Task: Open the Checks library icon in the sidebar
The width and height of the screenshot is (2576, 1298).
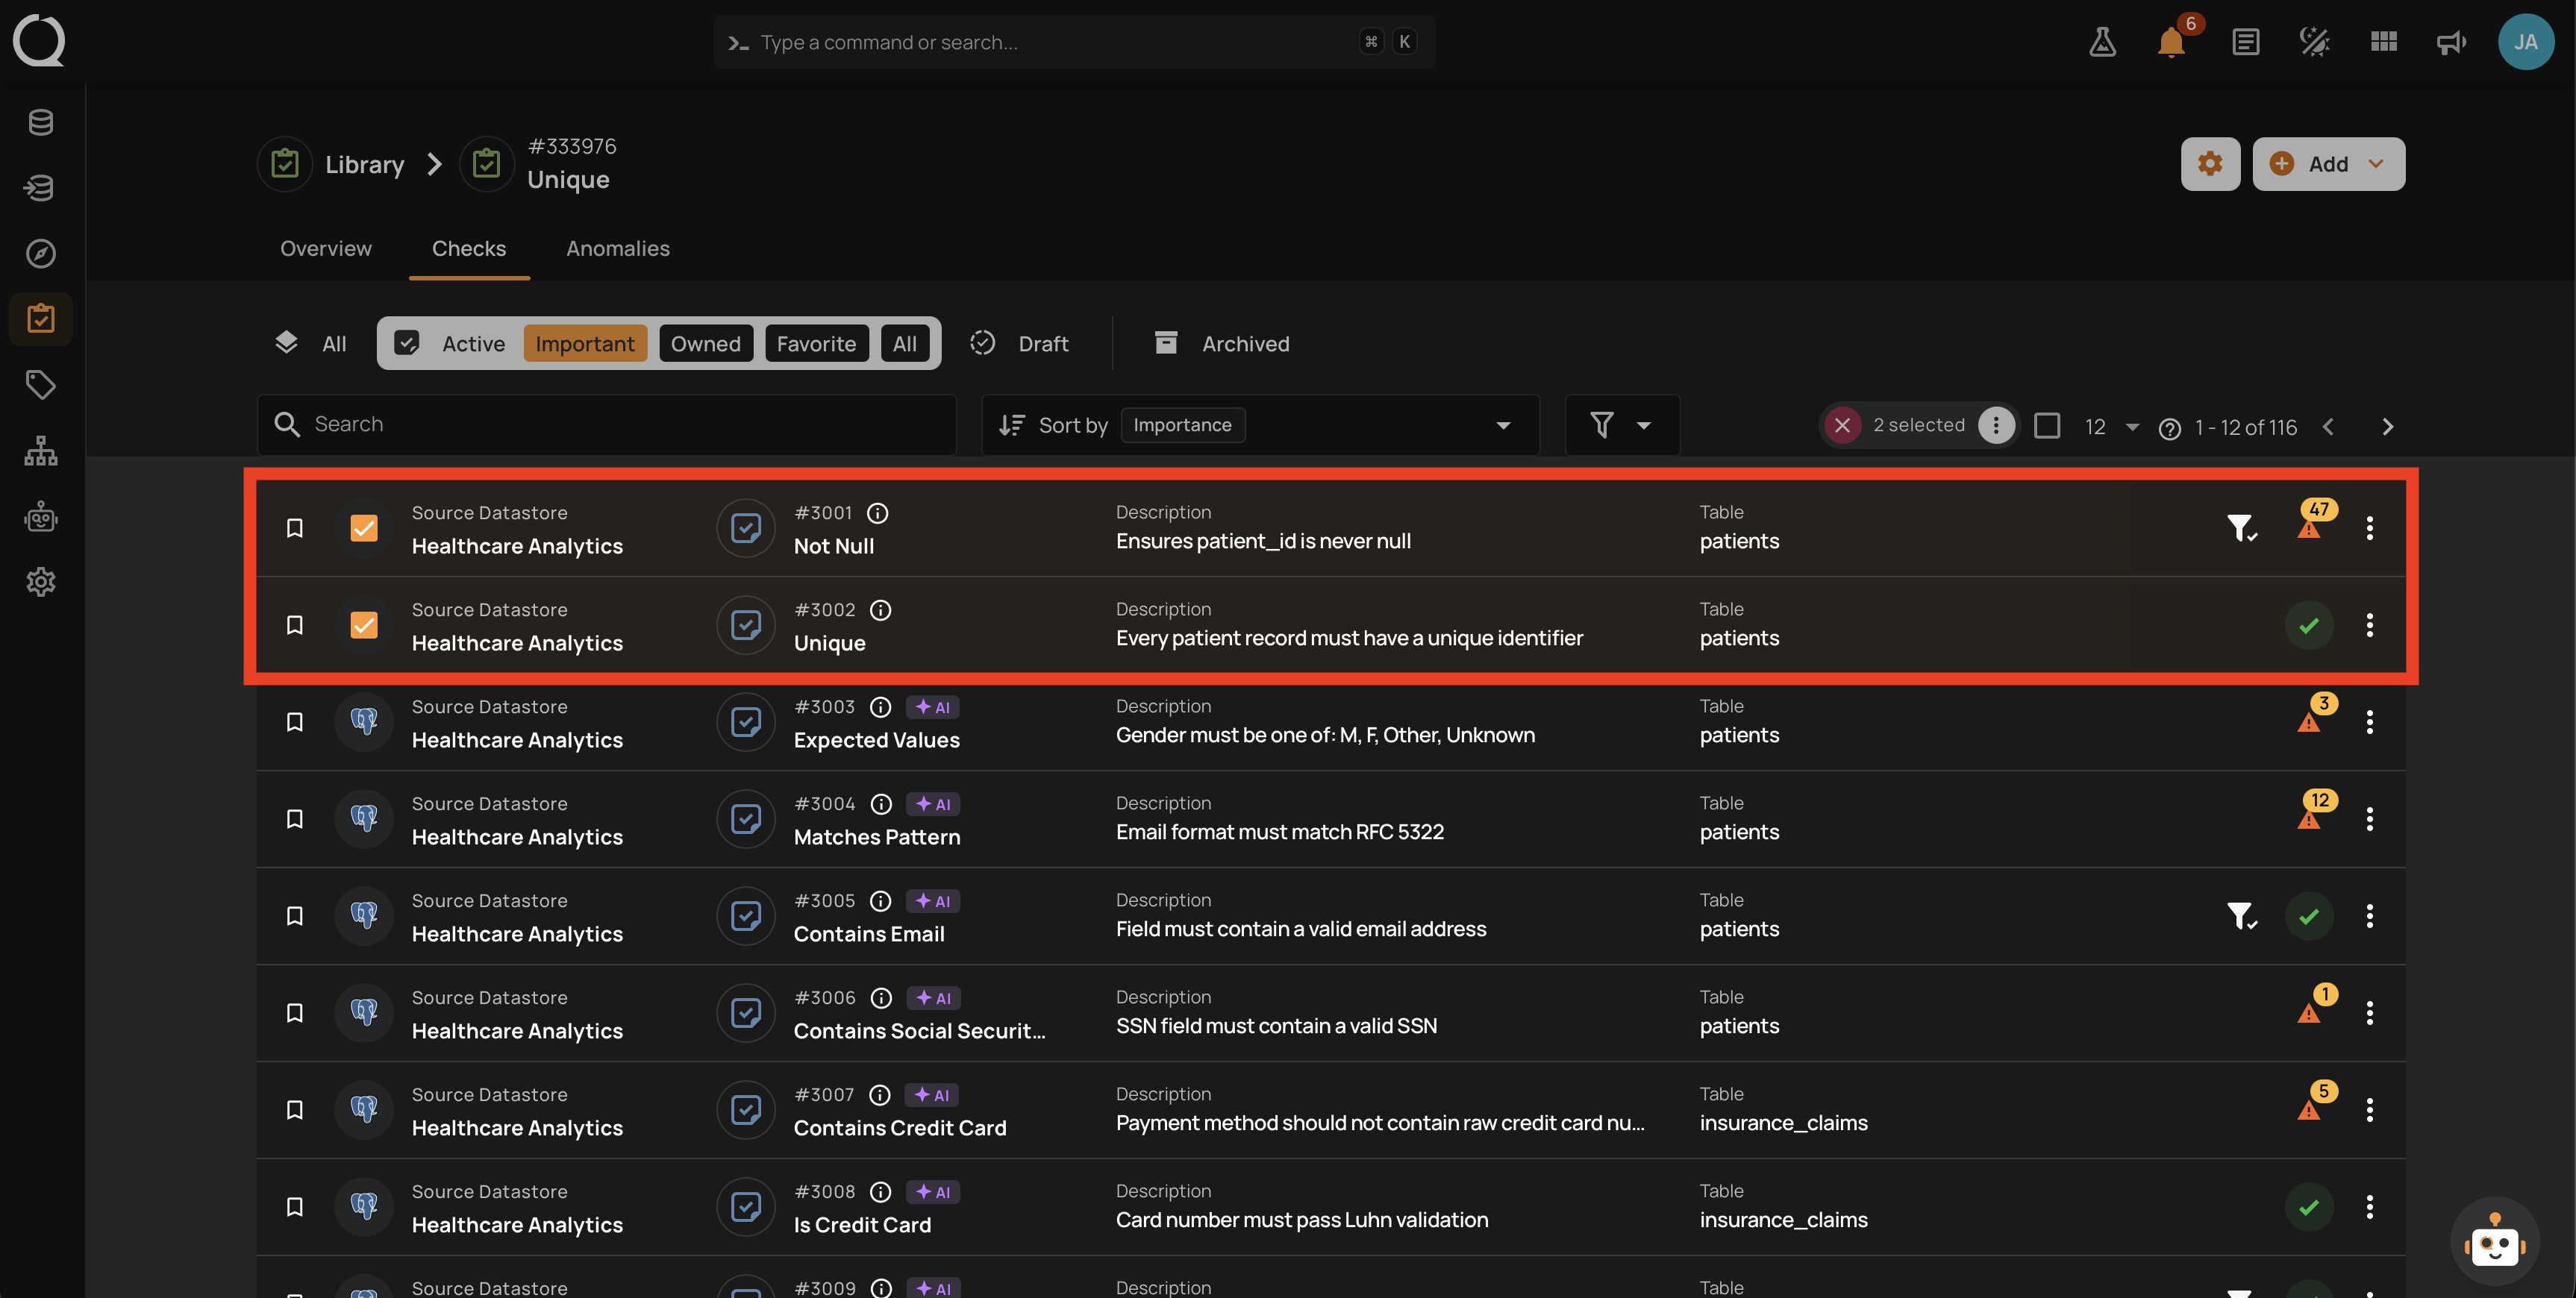Action: (41, 319)
